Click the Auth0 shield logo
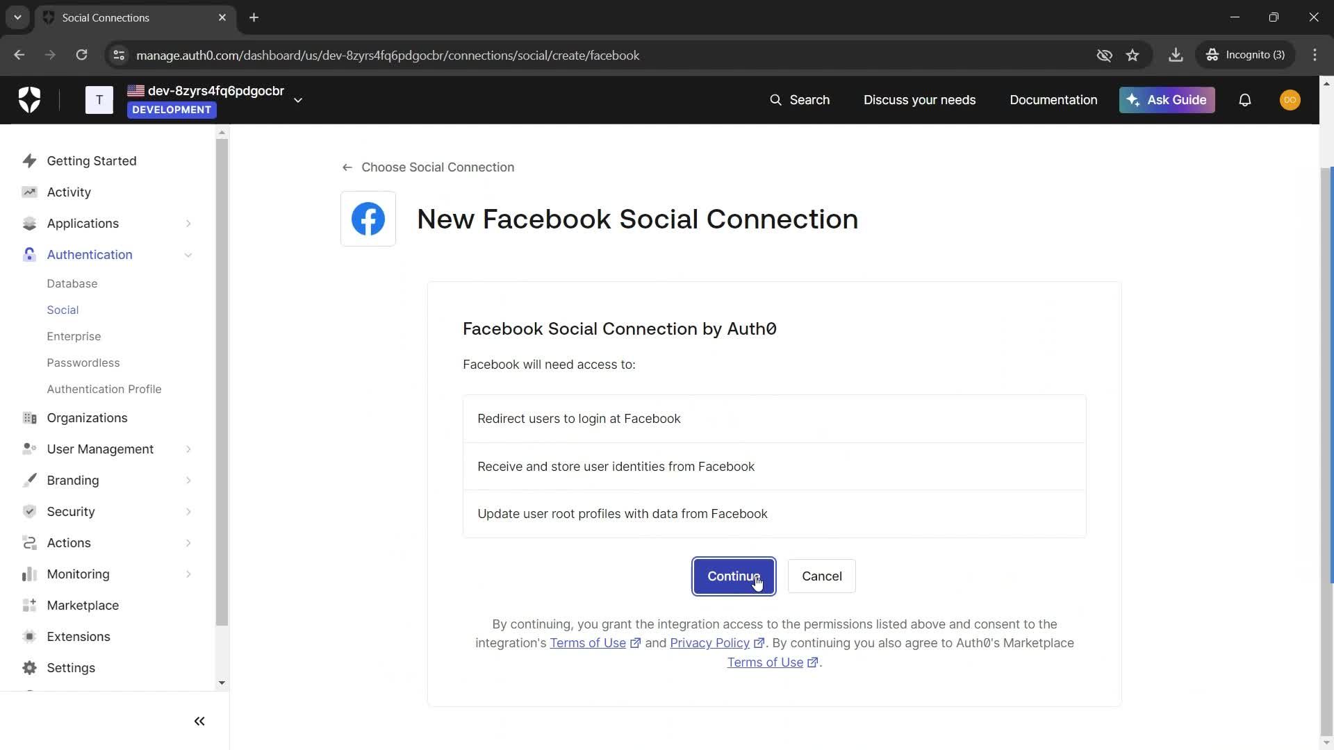This screenshot has width=1334, height=750. [29, 100]
